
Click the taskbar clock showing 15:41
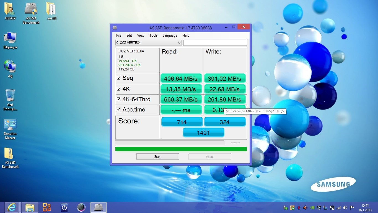pos(365,207)
